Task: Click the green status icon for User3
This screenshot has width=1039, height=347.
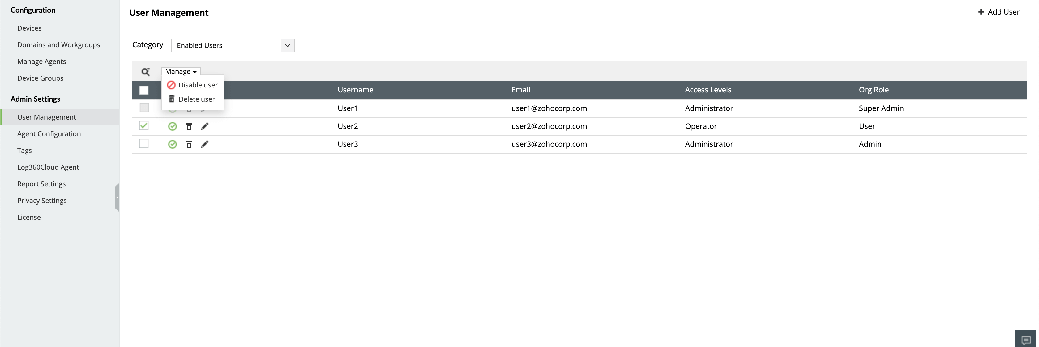Action: (x=172, y=144)
